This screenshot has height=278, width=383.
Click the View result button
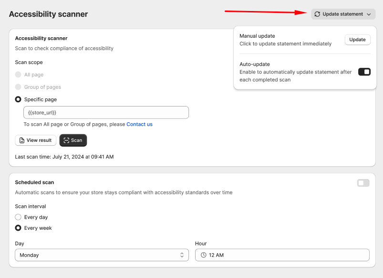pyautogui.click(x=35, y=140)
